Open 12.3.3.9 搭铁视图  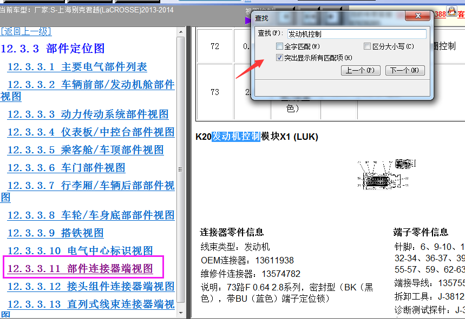(x=55, y=233)
